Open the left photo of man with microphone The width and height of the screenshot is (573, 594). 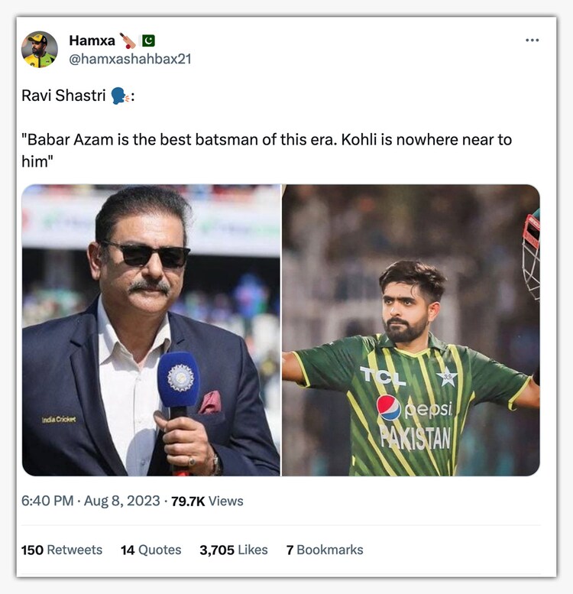pos(151,330)
